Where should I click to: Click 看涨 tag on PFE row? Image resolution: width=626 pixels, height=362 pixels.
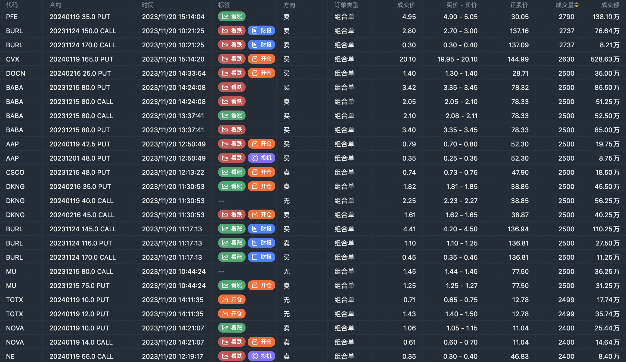tap(232, 17)
